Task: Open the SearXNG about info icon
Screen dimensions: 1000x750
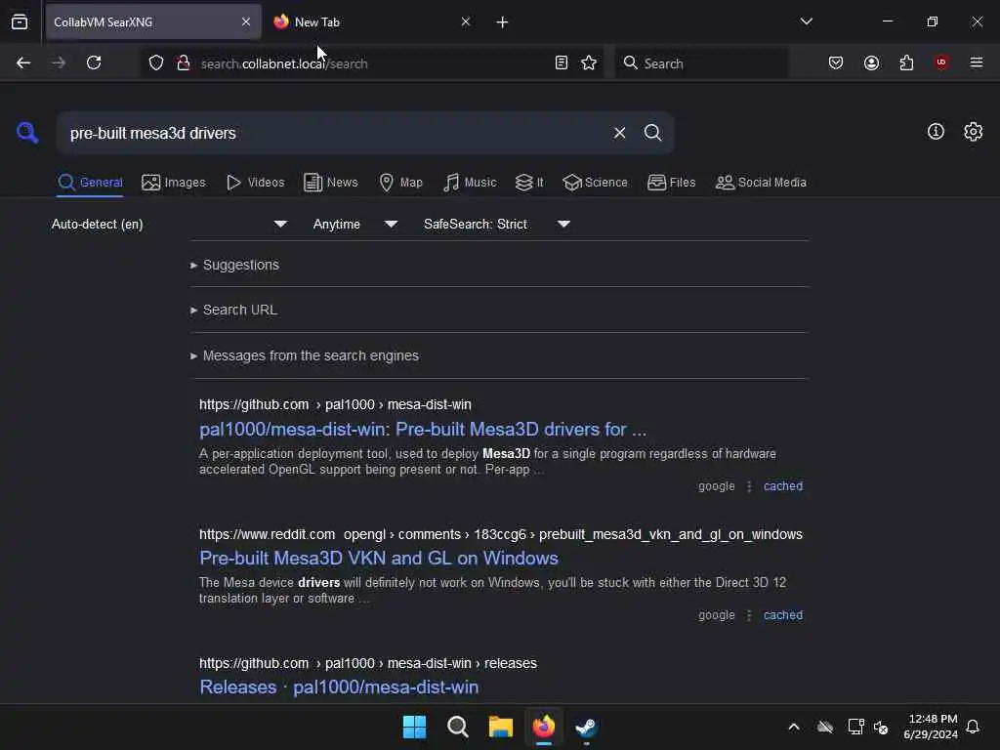Action: [936, 132]
